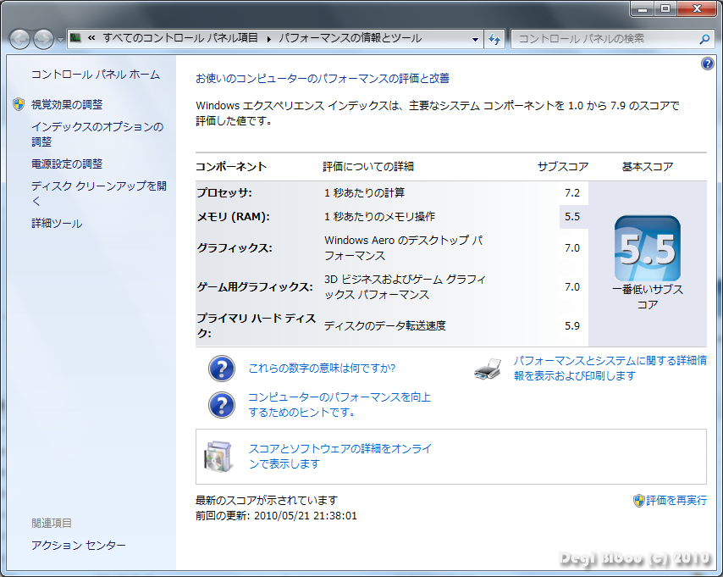Viewport: 723px width, 577px height.
Task: Click the プロセッサ: component label
Action: pyautogui.click(x=224, y=193)
